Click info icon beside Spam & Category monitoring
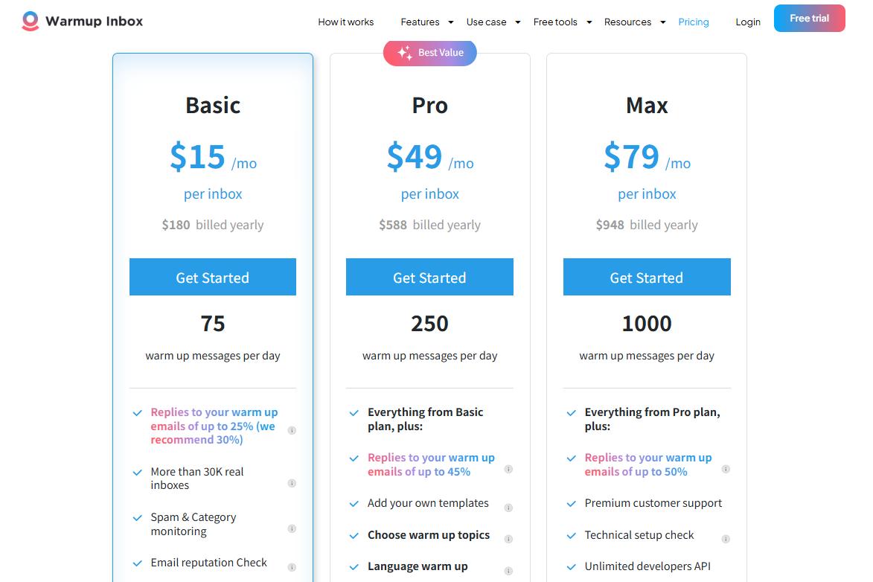This screenshot has width=873, height=582. [x=292, y=528]
